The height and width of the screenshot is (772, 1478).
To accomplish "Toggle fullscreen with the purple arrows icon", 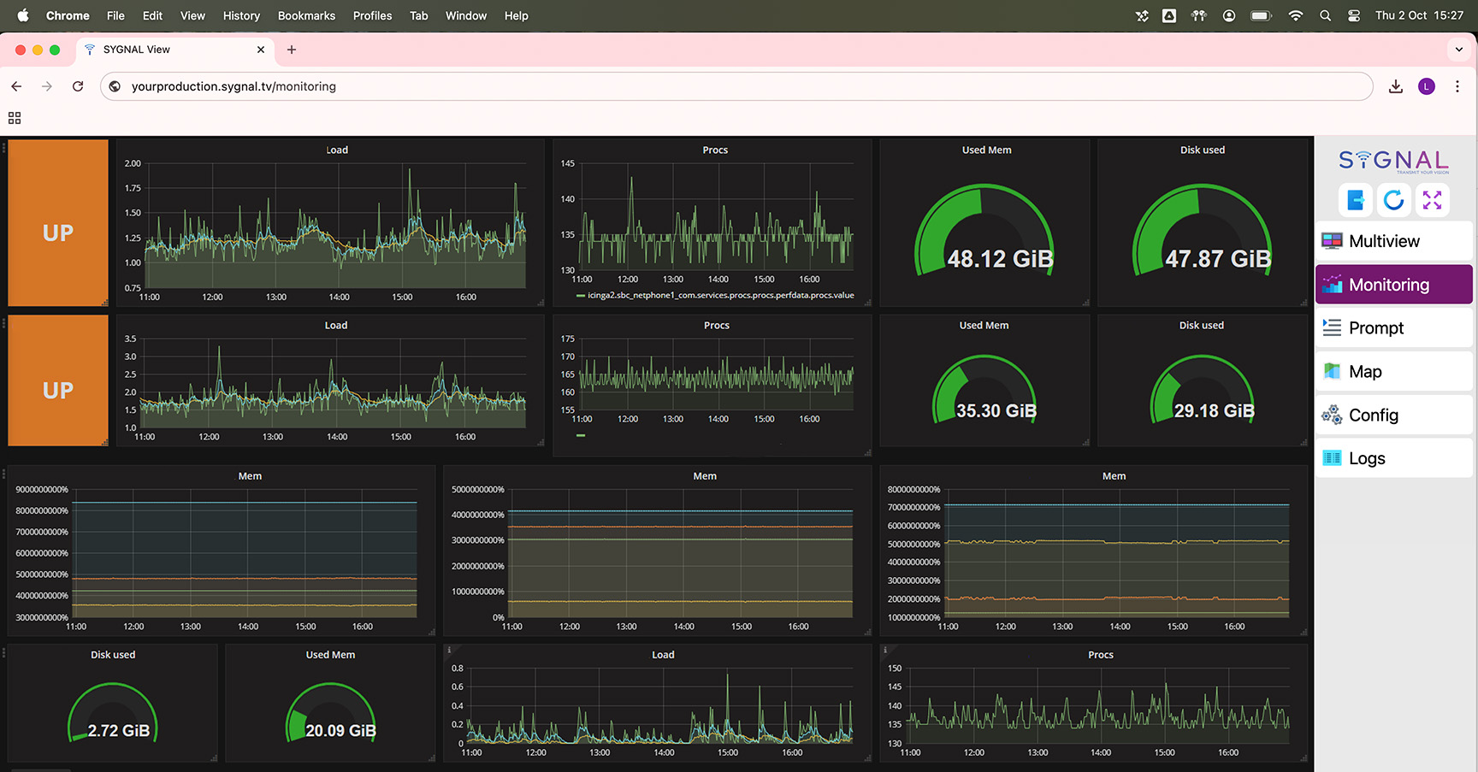I will 1432,200.
